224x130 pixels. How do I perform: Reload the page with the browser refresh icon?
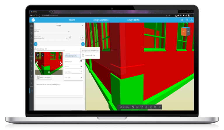[x=36, y=15]
